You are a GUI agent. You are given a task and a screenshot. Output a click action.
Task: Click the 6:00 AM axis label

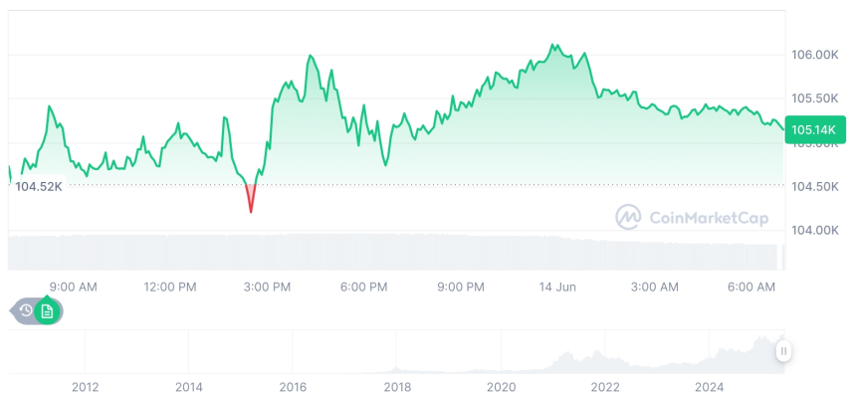point(751,287)
